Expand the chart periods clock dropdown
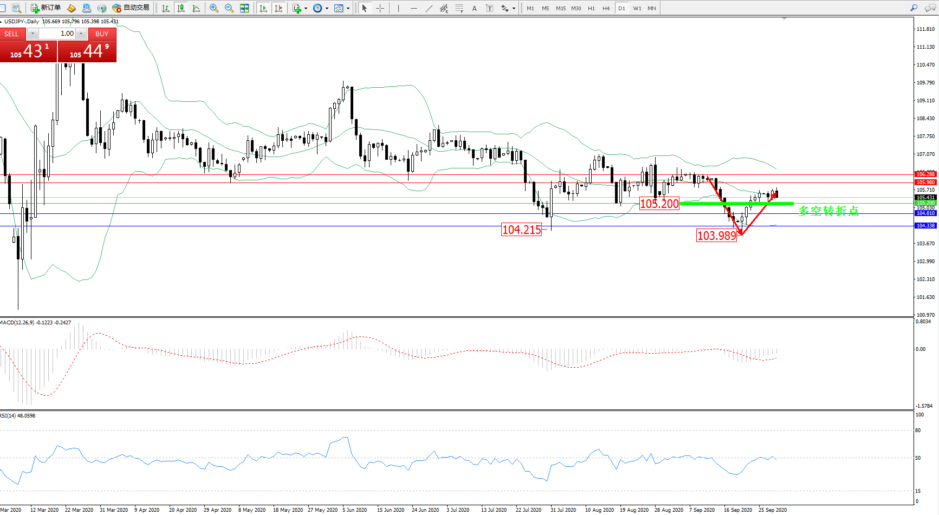The width and height of the screenshot is (939, 515). [327, 8]
